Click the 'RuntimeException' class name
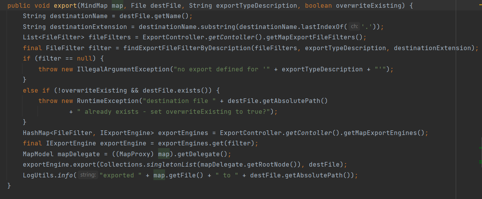This screenshot has width=482, height=199. (x=108, y=101)
